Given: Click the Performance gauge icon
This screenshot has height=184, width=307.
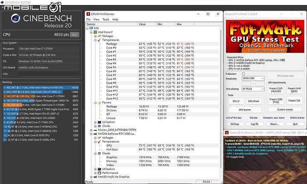Looking at the screenshot, I should tap(99, 173).
